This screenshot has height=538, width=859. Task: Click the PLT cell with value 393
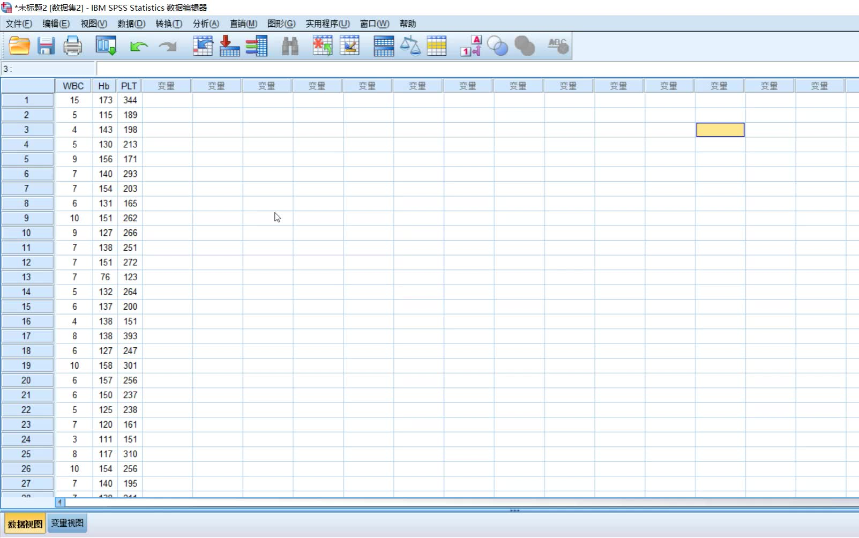pyautogui.click(x=129, y=336)
